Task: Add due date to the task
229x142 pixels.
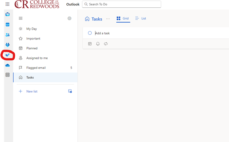Action: [90, 44]
